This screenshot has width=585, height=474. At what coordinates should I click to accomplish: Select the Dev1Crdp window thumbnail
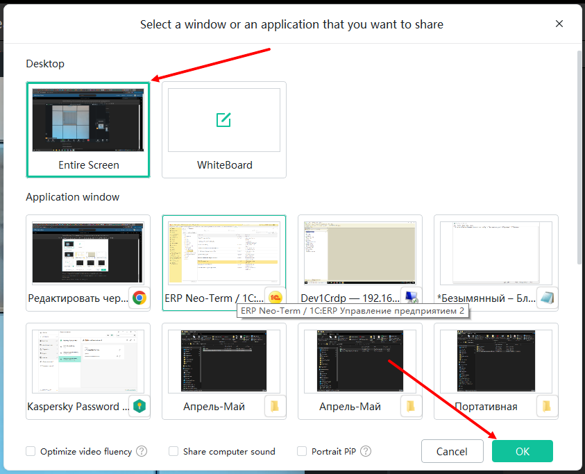[359, 263]
